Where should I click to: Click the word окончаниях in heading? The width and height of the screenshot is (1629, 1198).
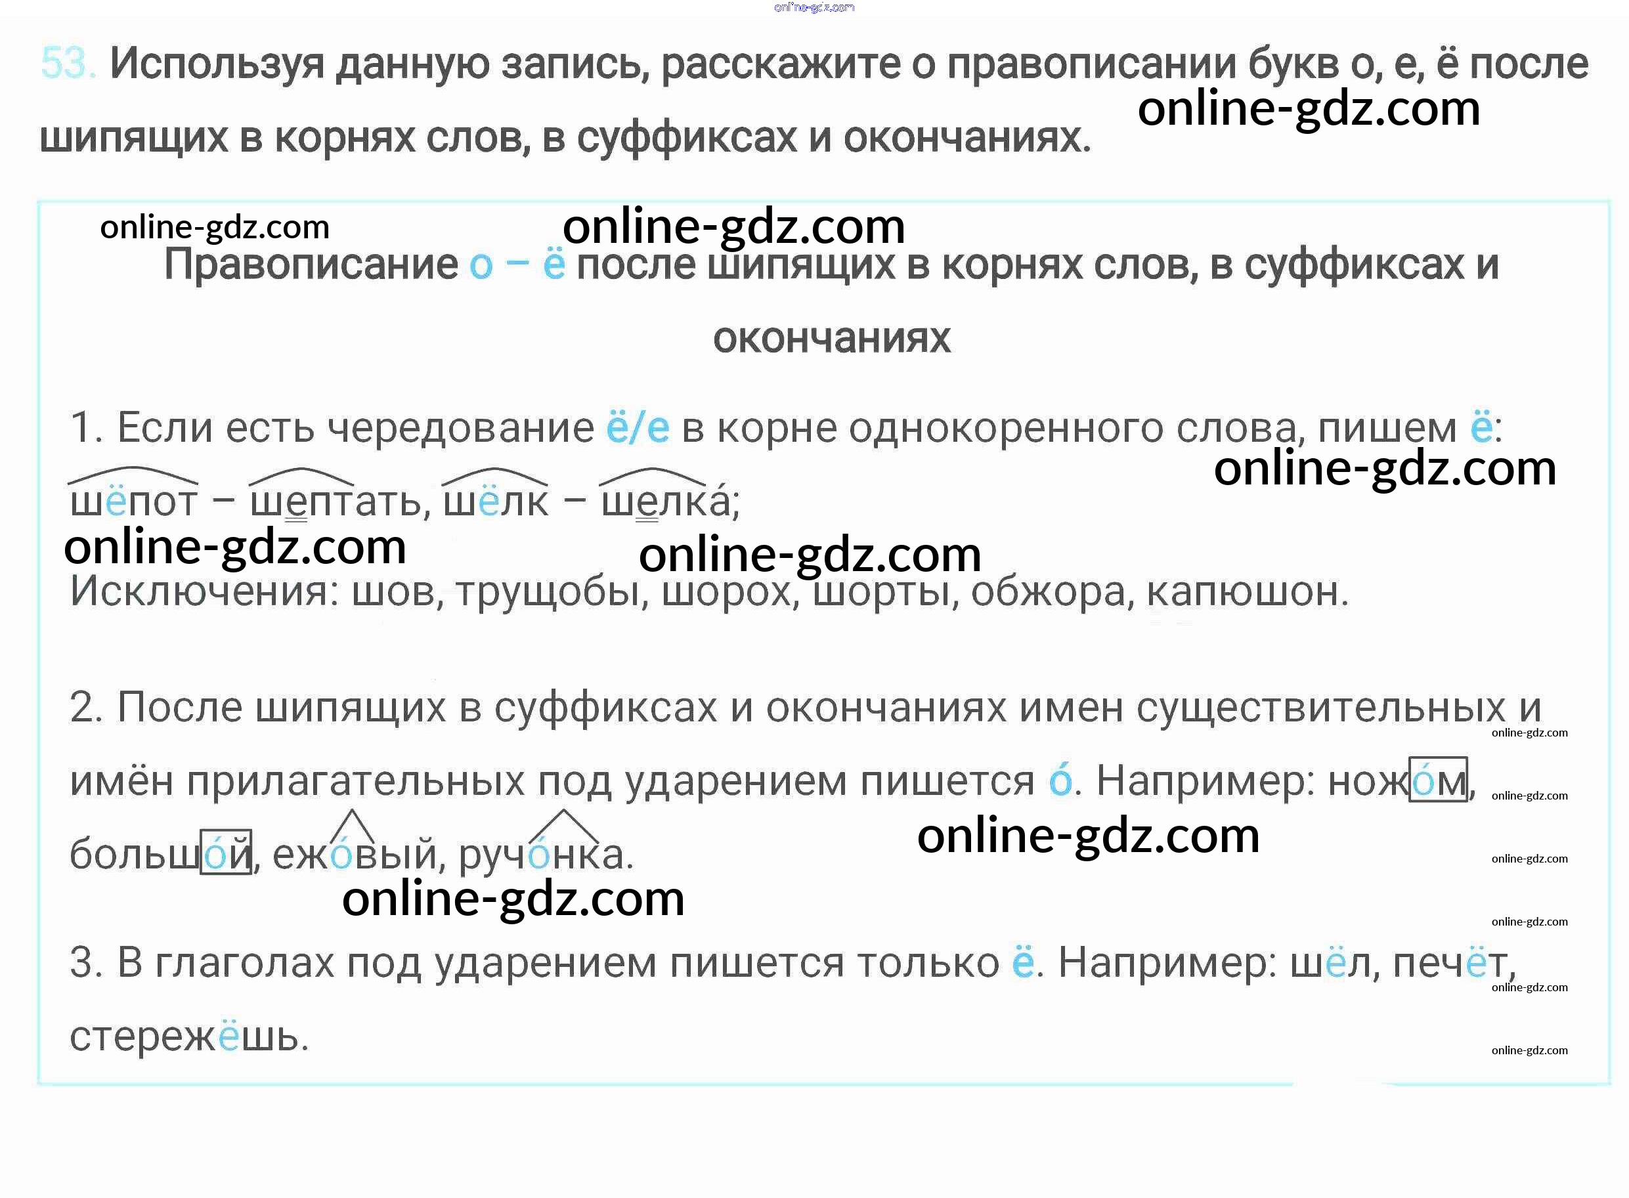(832, 339)
